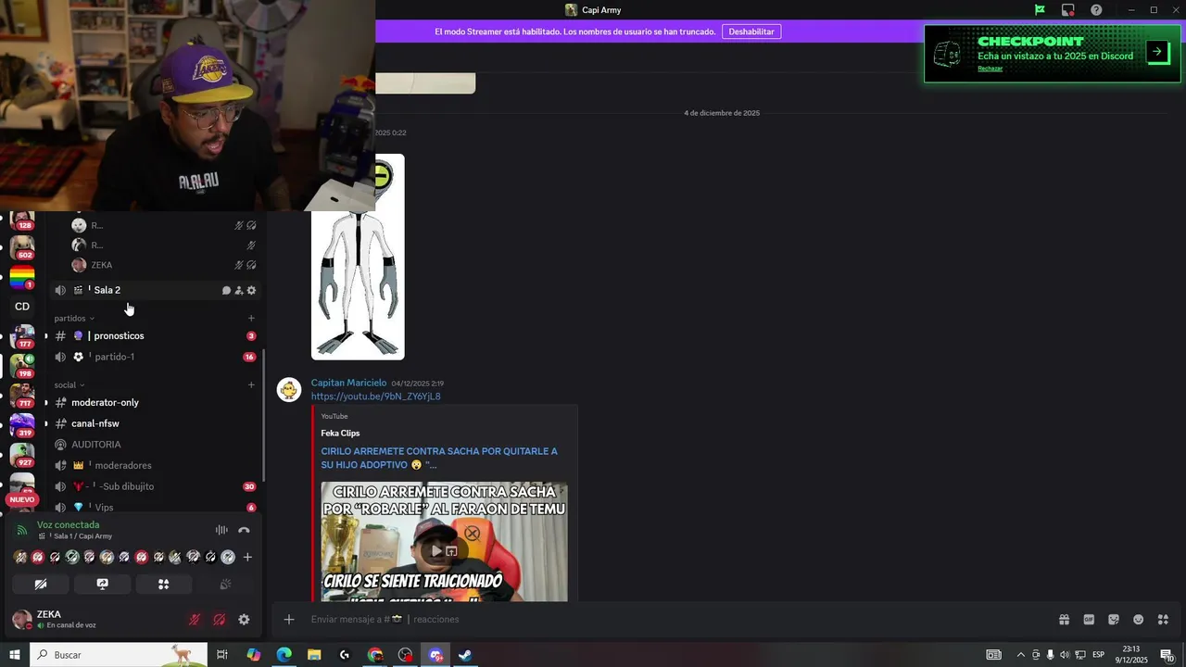Open the canal-nfsw channel
The width and height of the screenshot is (1186, 667).
(x=154, y=423)
